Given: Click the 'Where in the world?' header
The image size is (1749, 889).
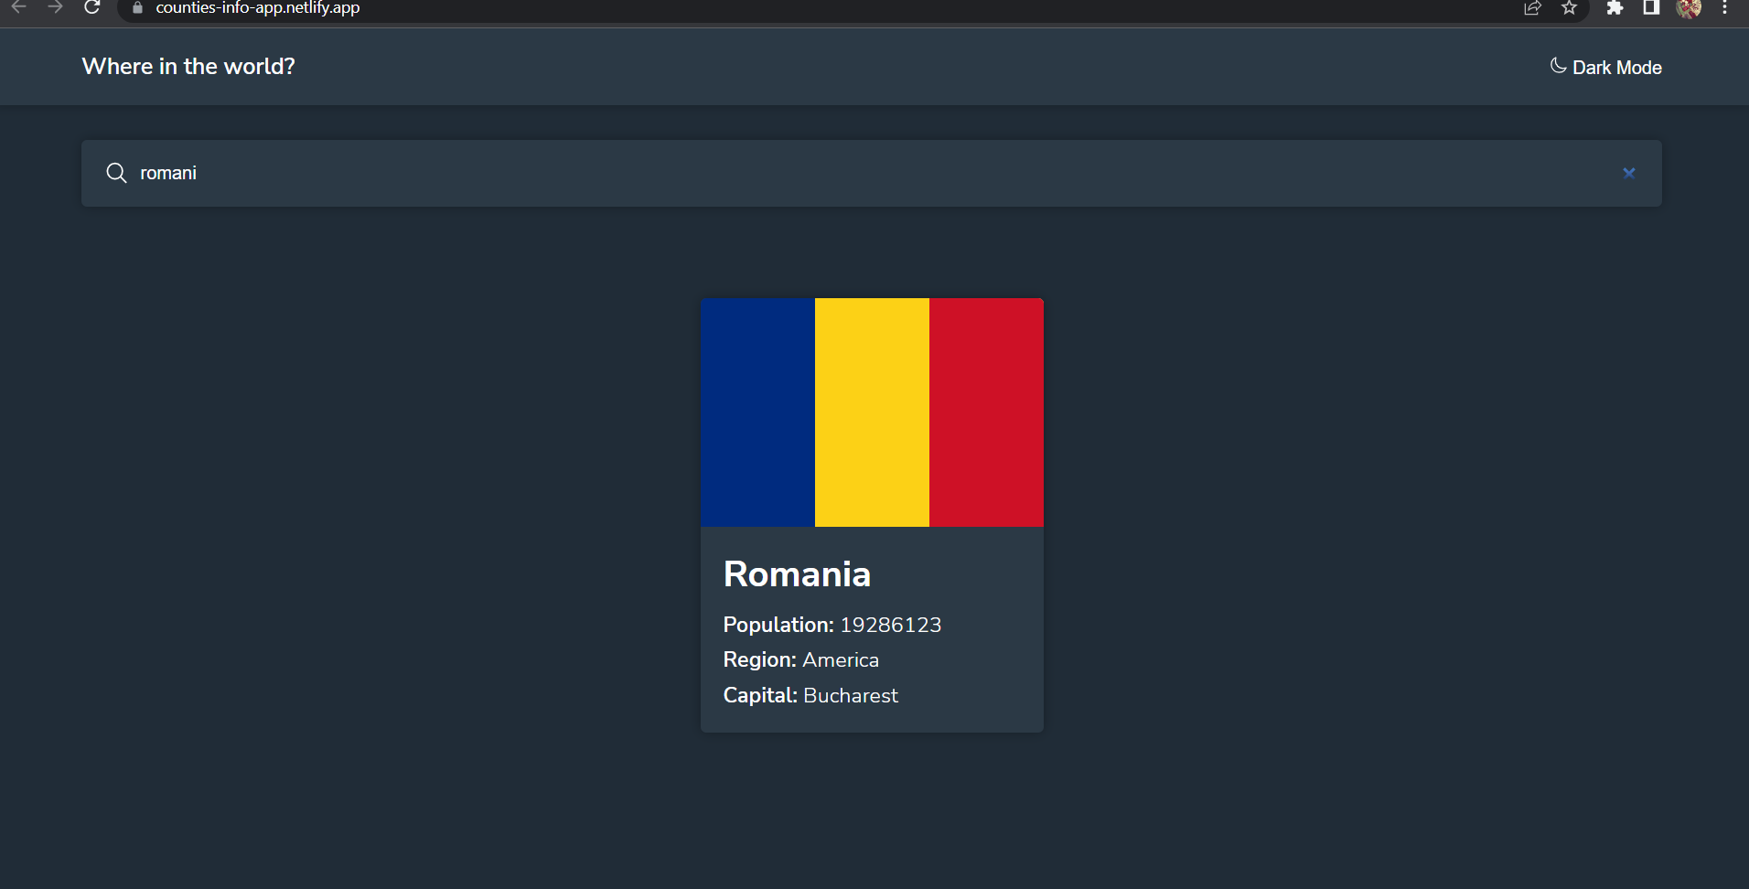Looking at the screenshot, I should 188,66.
